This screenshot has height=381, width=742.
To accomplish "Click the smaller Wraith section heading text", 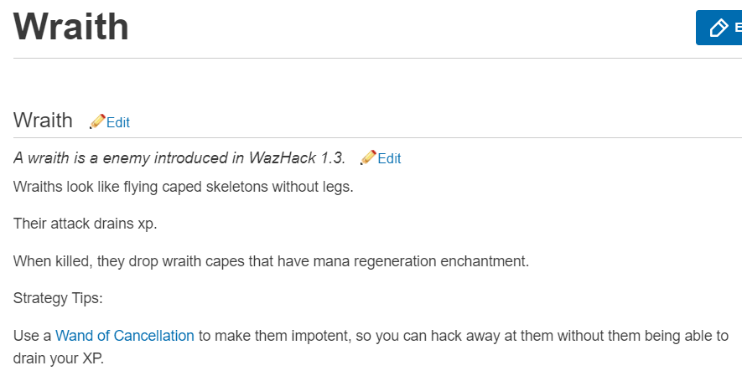I will point(43,121).
